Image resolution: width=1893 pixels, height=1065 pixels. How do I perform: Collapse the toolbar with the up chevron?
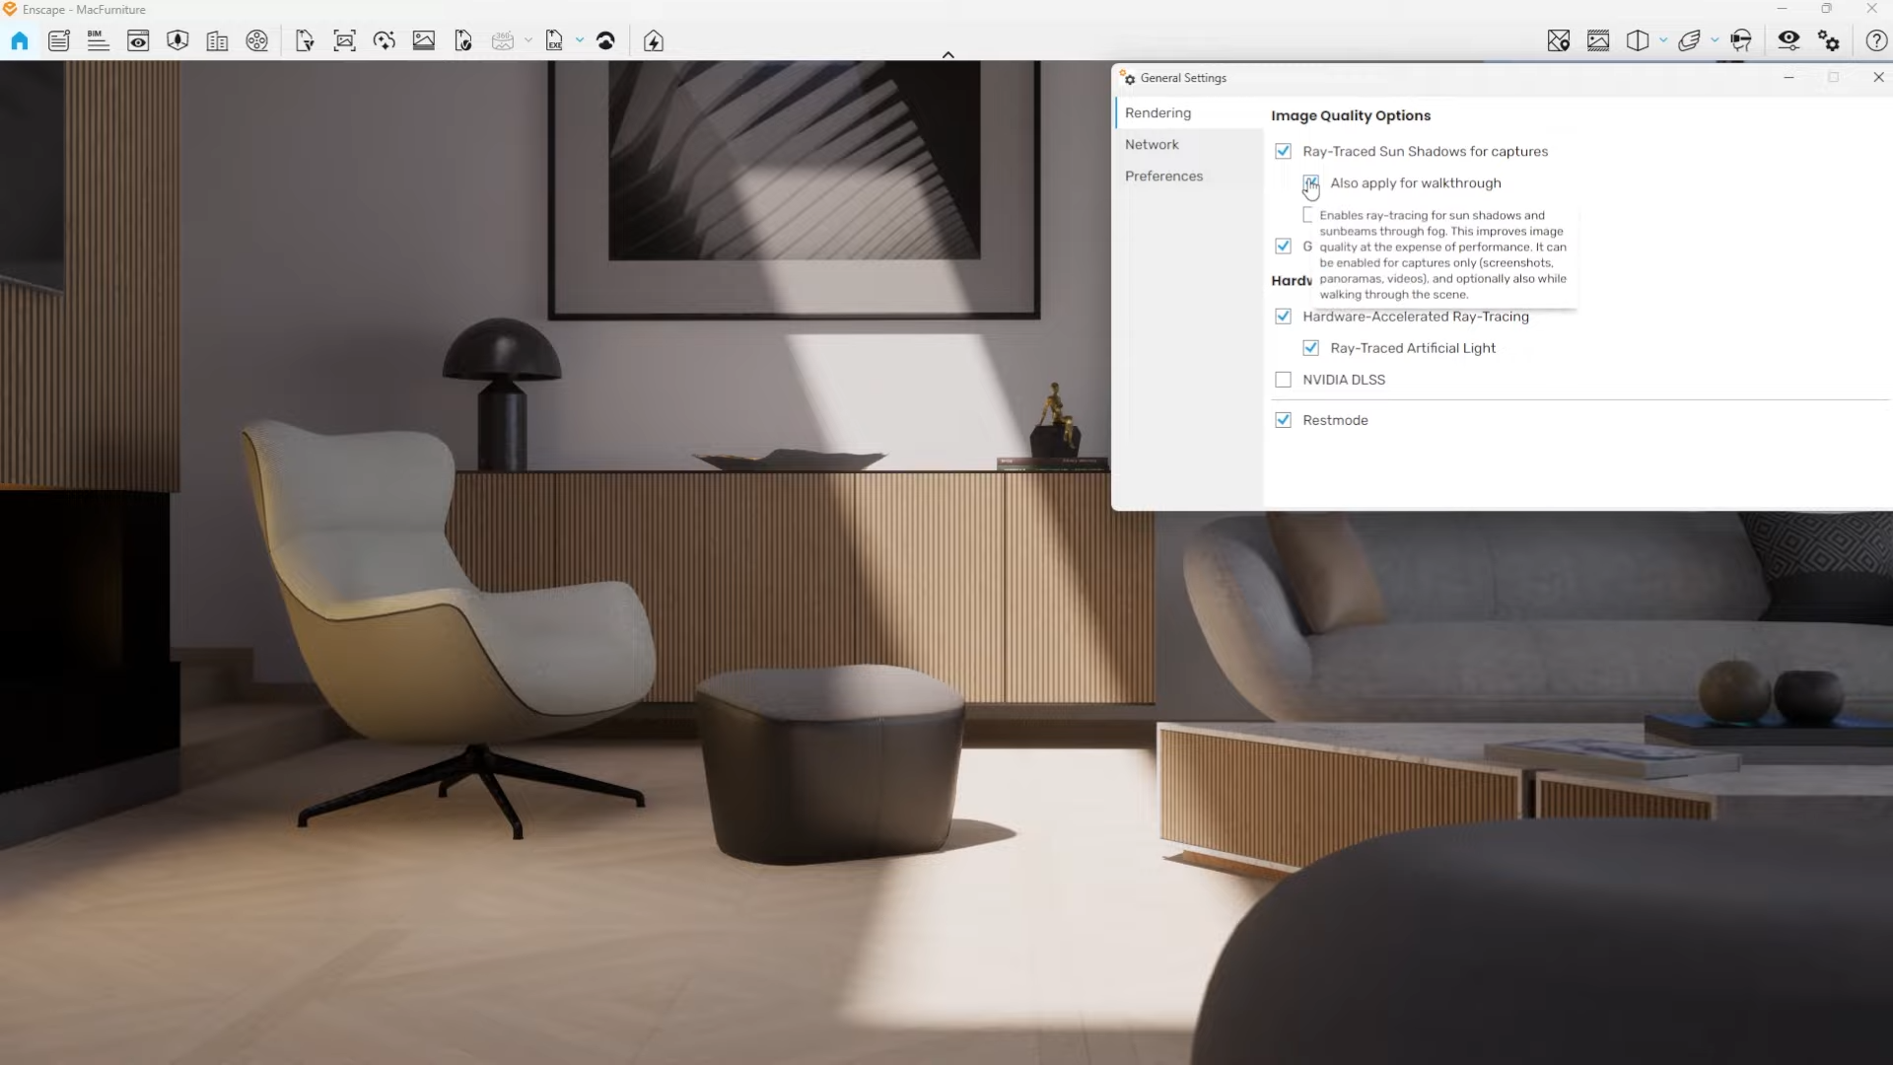tap(947, 55)
